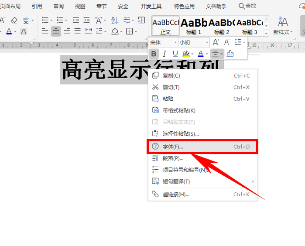Click the A-Z sort icon
The height and width of the screenshot is (246, 305).
(x=115, y=20)
